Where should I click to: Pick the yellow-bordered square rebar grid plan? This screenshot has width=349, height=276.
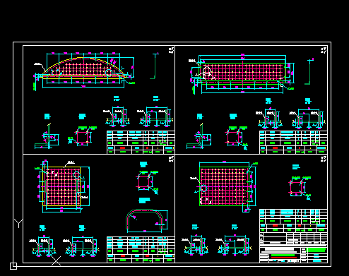(61, 186)
